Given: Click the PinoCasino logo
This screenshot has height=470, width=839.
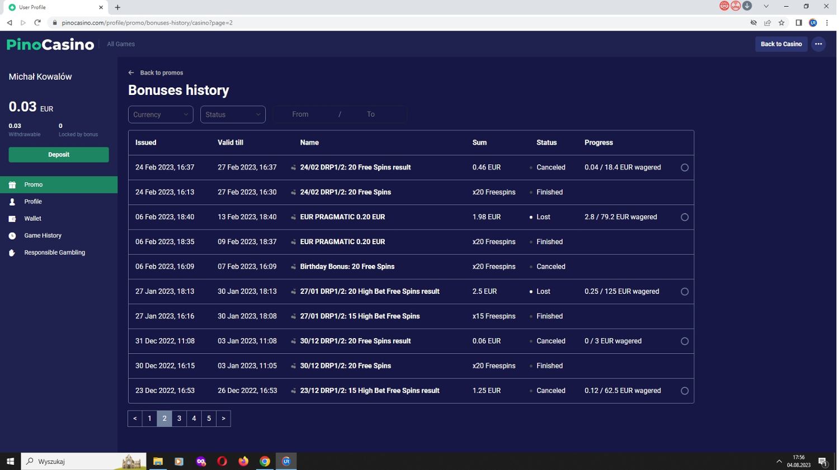Looking at the screenshot, I should (50, 45).
